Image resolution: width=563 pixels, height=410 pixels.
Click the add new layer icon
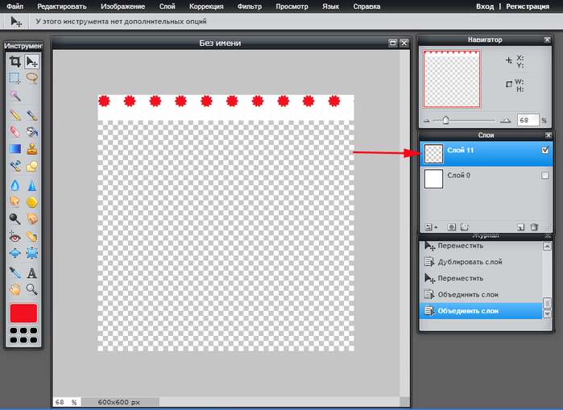520,227
